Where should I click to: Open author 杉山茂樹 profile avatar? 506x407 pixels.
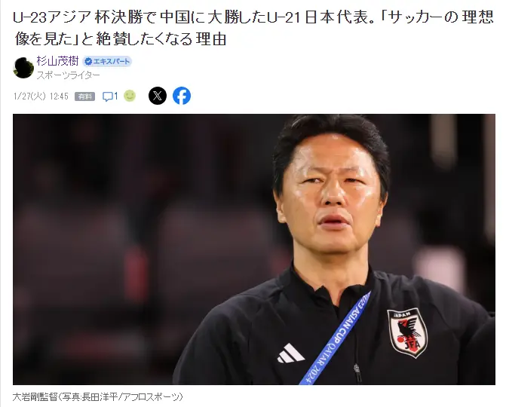(23, 68)
